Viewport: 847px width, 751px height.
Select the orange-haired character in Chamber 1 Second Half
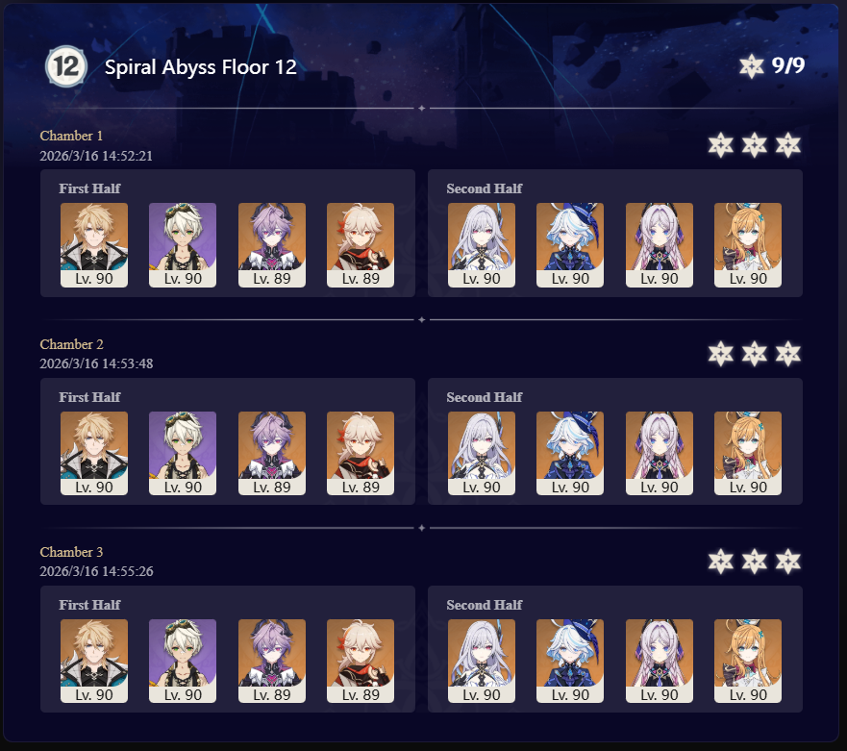coord(748,245)
